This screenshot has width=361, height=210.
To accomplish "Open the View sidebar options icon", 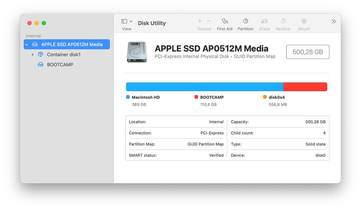I will [124, 21].
